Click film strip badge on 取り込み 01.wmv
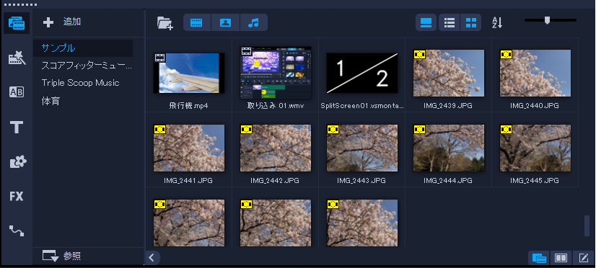This screenshot has height=268, width=596. (x=247, y=51)
